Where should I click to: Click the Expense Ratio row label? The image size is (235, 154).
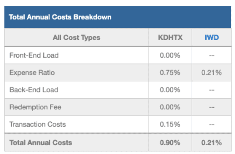32,72
